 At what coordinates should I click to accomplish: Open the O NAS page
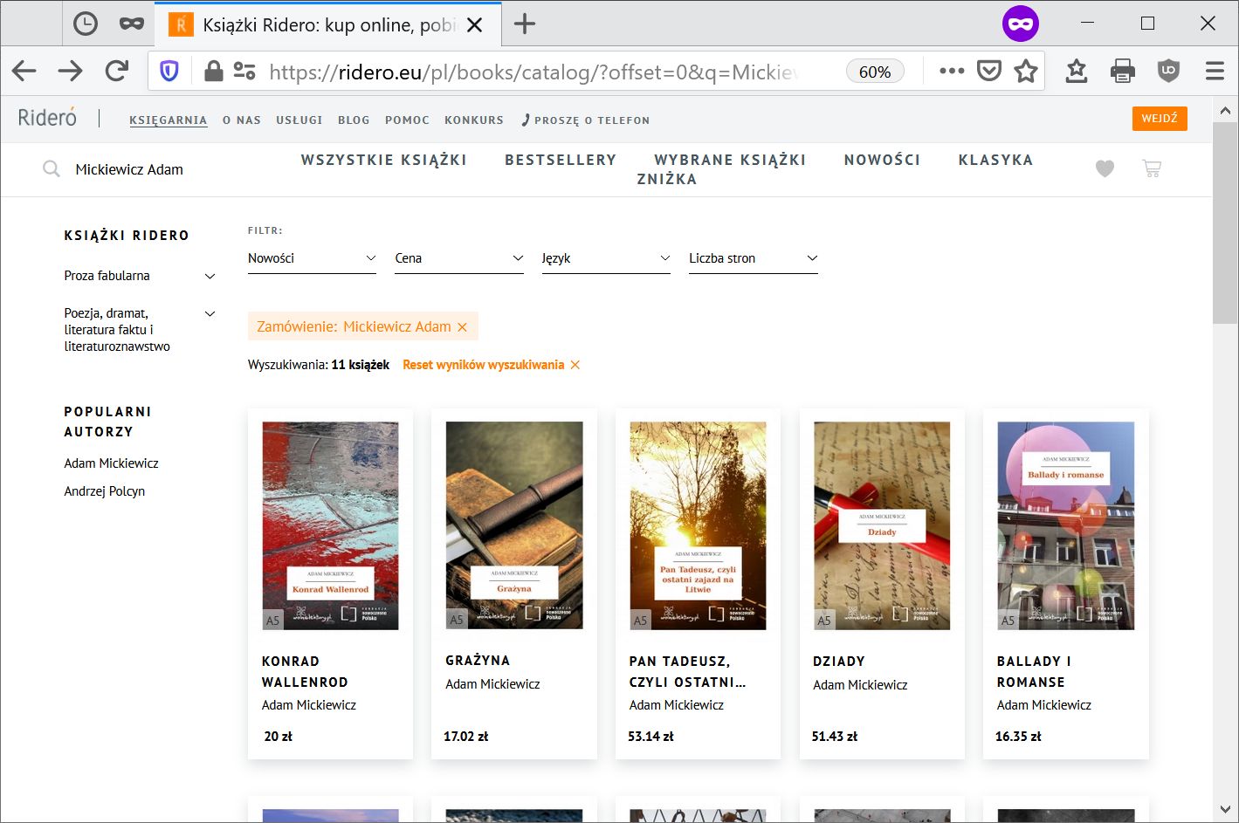pyautogui.click(x=242, y=120)
